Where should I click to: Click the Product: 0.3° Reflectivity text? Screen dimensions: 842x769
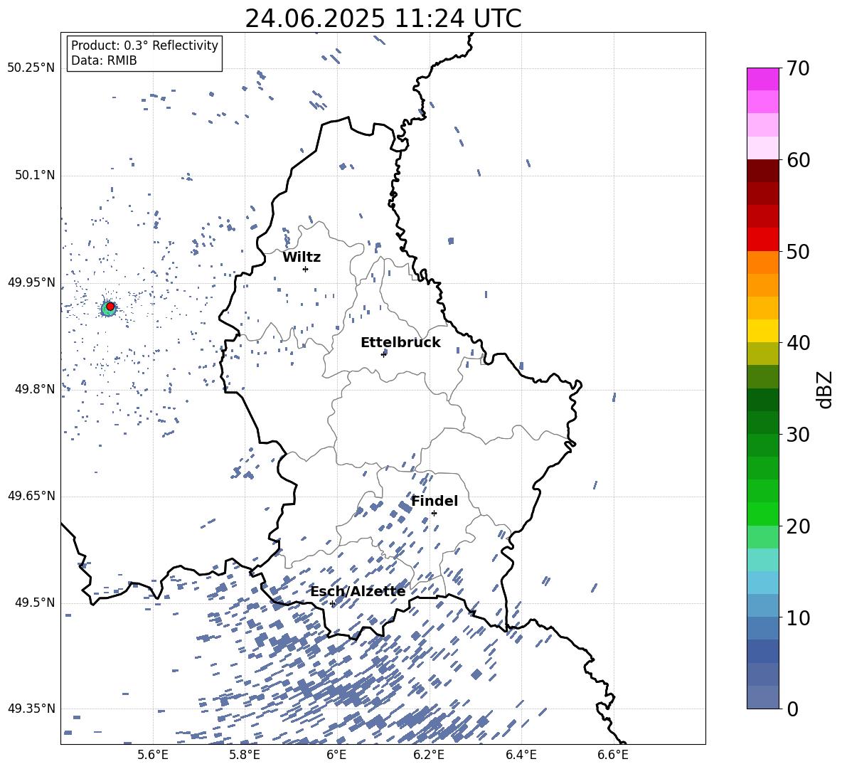point(144,46)
